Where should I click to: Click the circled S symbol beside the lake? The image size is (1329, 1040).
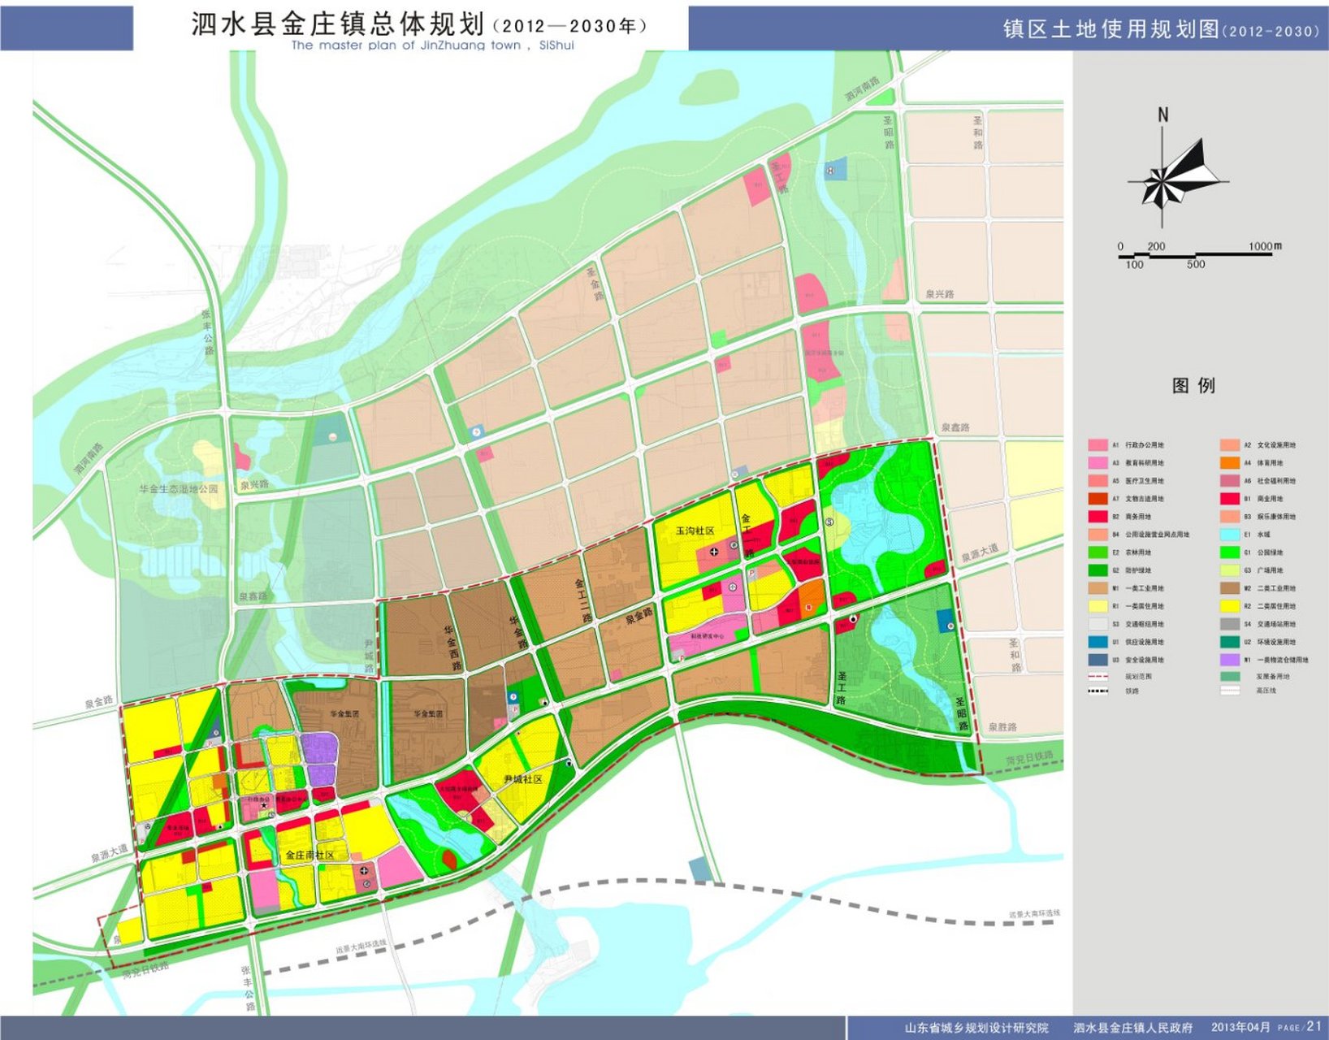[829, 521]
